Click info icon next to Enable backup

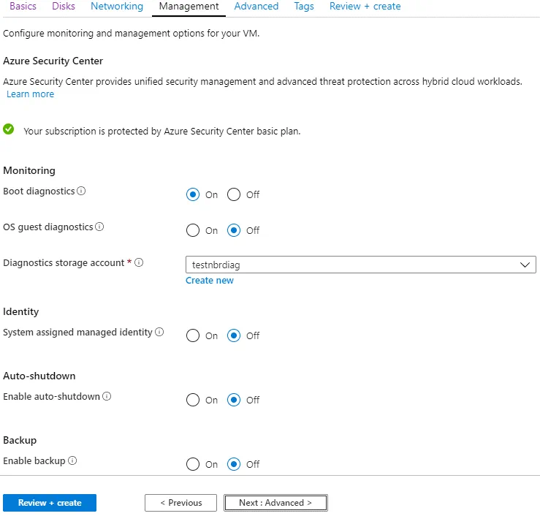pos(72,461)
